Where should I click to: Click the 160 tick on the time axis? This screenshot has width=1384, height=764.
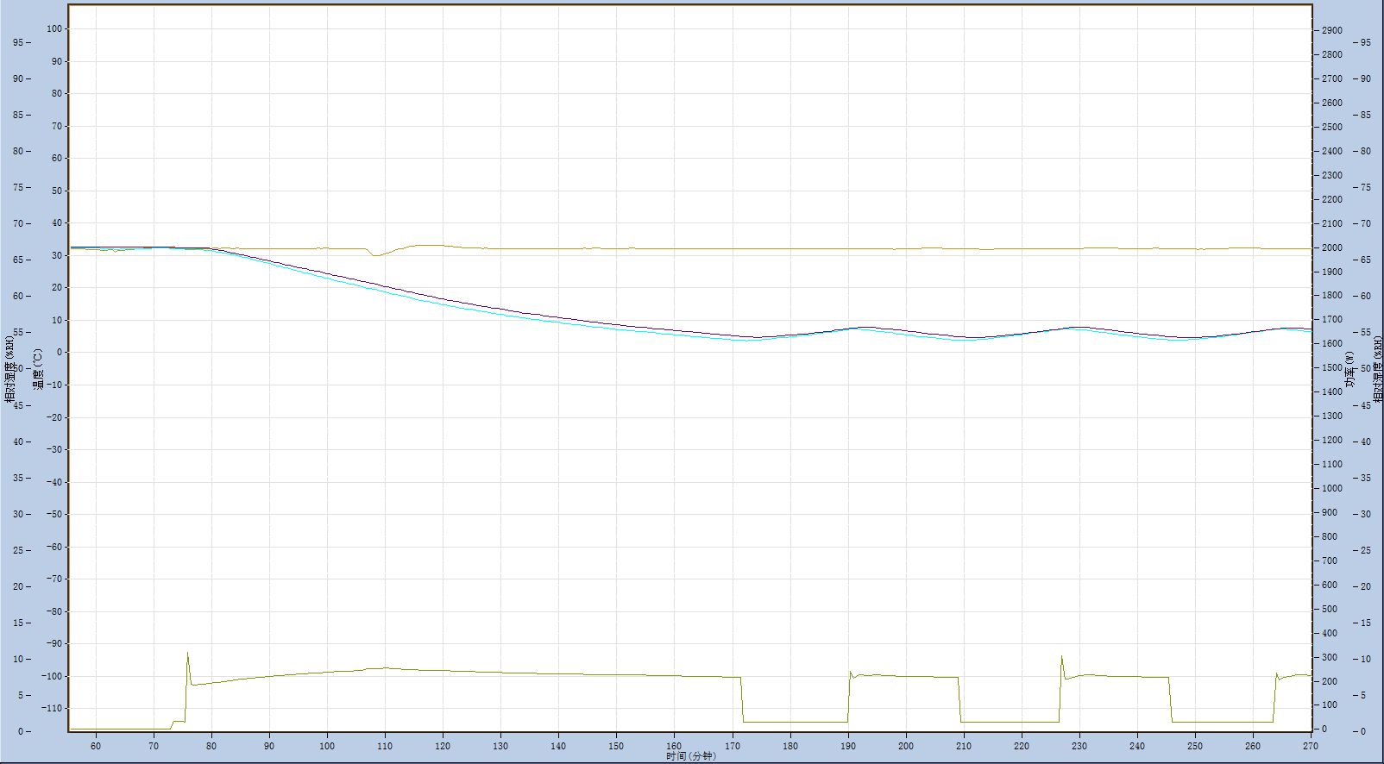coord(674,746)
